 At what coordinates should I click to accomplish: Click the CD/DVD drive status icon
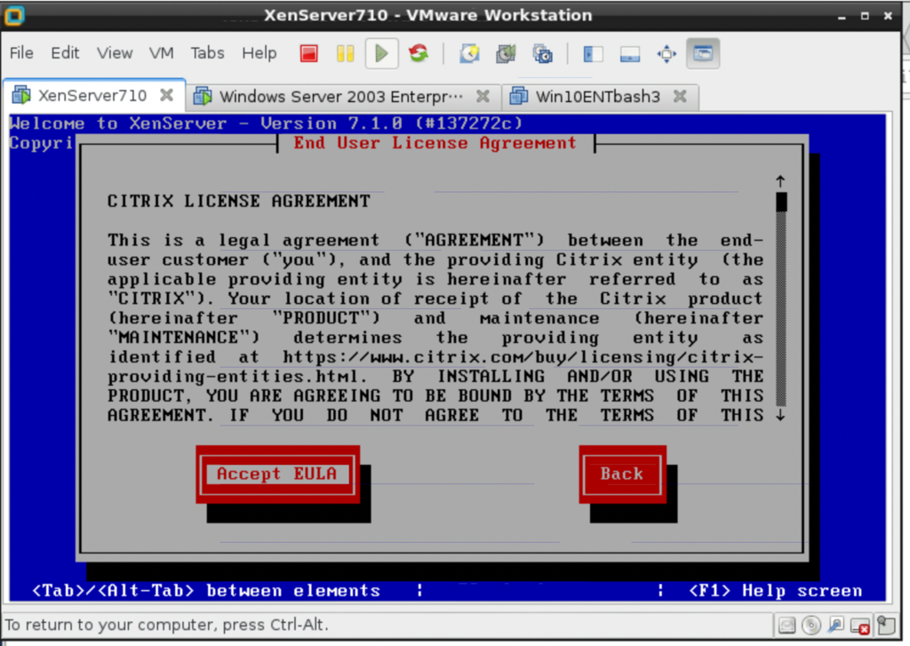click(811, 625)
